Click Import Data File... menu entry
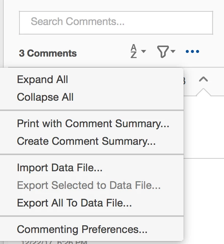 click(x=59, y=168)
